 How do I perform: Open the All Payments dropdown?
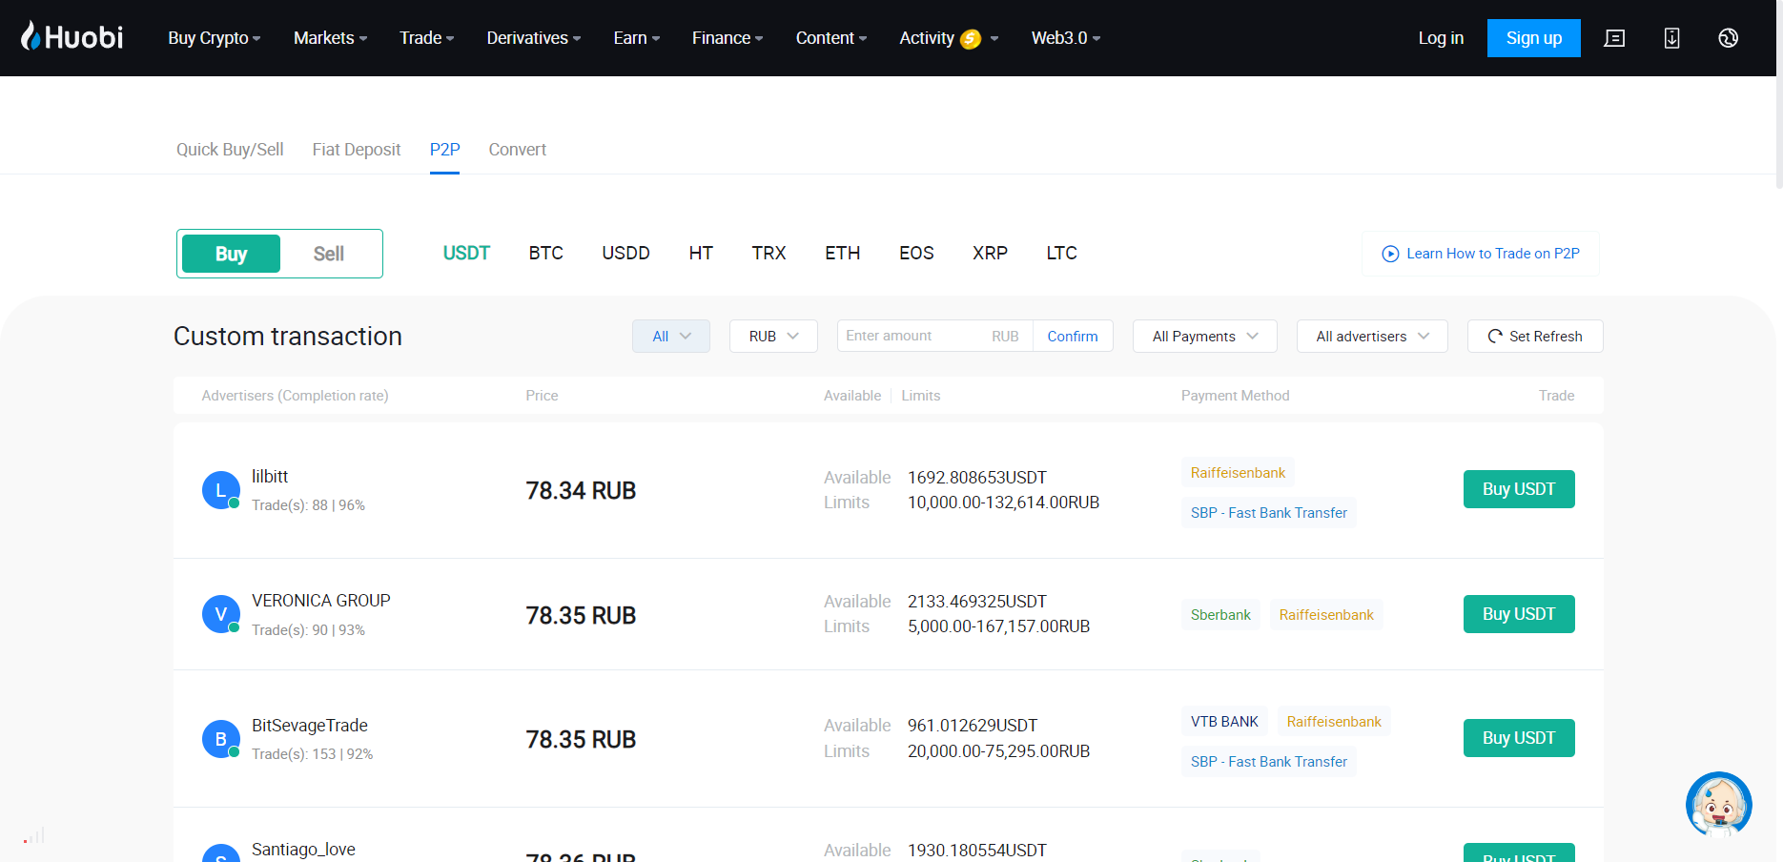pos(1204,337)
